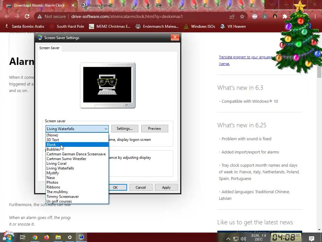The width and height of the screenshot is (322, 242).
Task: Open screen saver Settings... button
Action: point(125,129)
